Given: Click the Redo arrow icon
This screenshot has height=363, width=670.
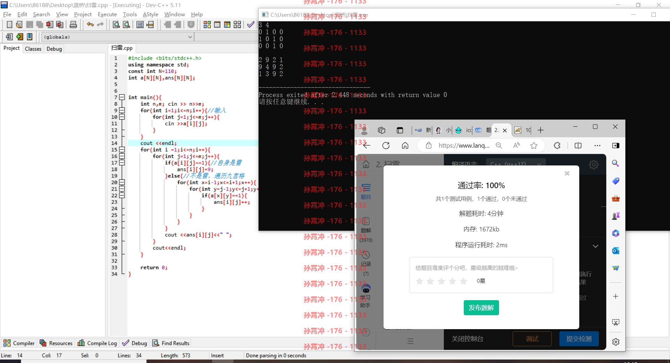Looking at the screenshot, I should click(100, 24).
